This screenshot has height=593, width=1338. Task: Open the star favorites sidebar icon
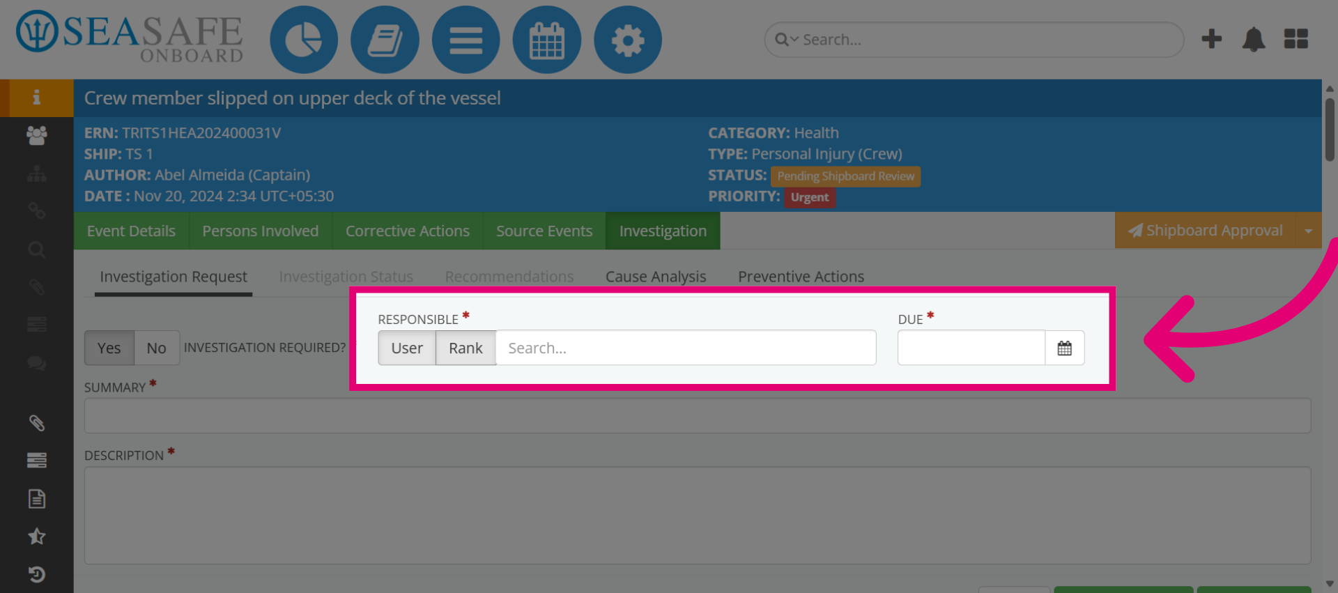pyautogui.click(x=36, y=537)
